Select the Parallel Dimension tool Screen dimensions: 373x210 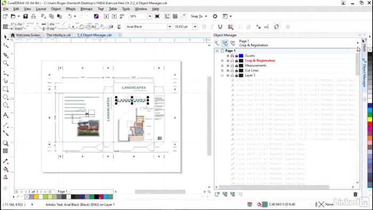pyautogui.click(x=5, y=125)
